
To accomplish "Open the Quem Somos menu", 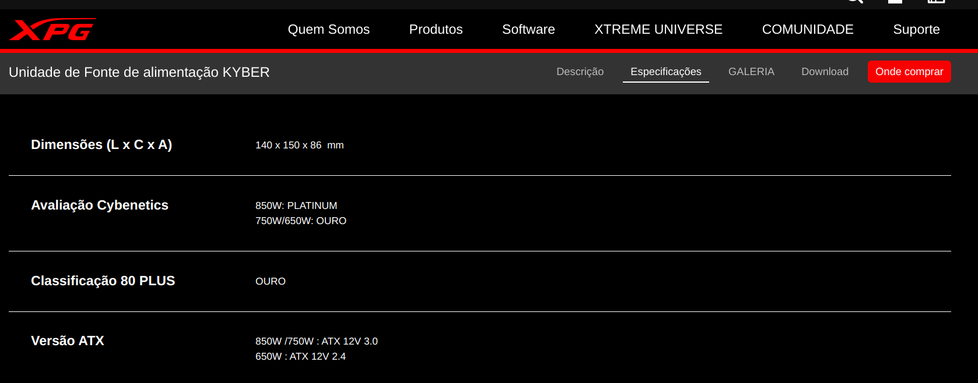I will pos(329,29).
